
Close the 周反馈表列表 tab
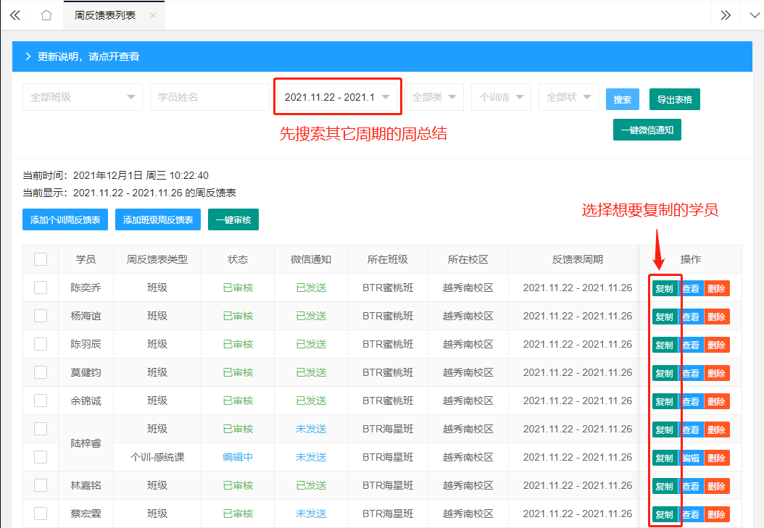pyautogui.click(x=152, y=15)
